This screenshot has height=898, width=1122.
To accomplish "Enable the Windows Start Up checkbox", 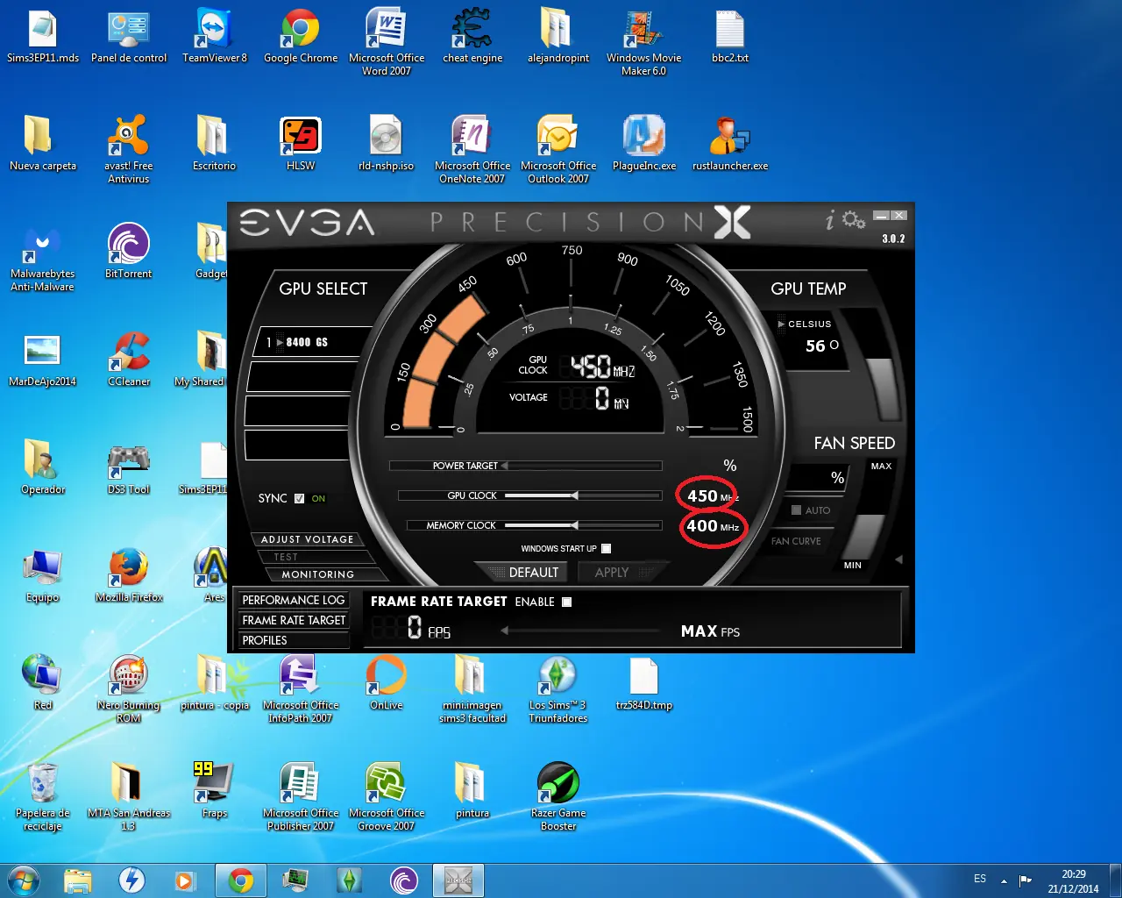I will pos(606,548).
